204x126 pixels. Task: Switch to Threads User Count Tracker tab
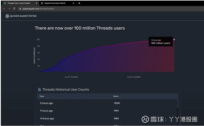pyautogui.click(x=20, y=3)
